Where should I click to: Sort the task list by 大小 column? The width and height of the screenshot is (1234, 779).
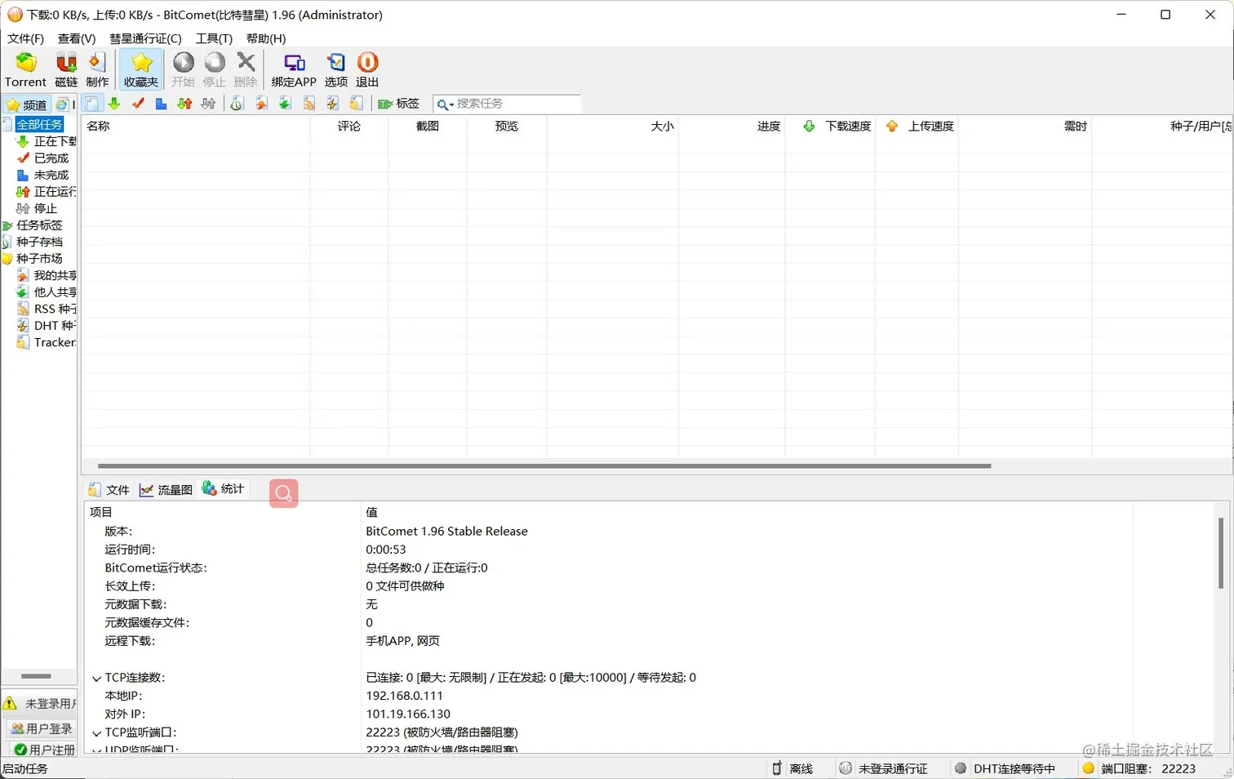tap(612, 126)
